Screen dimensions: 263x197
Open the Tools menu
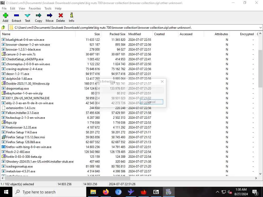[48, 8]
